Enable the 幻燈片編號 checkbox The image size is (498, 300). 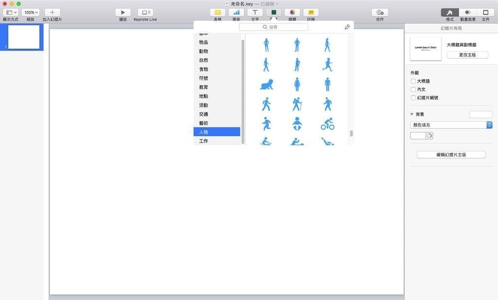point(413,98)
